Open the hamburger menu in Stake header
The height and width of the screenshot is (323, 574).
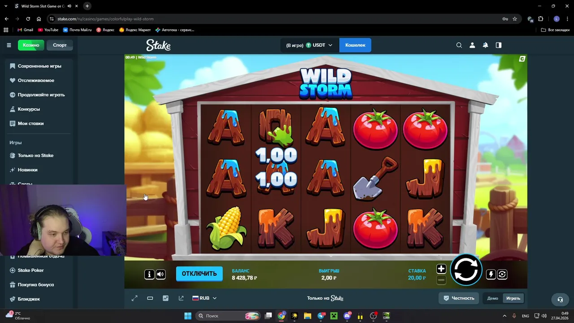tap(9, 45)
